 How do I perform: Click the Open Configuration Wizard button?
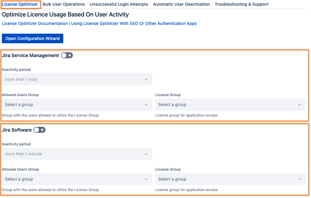coord(33,38)
